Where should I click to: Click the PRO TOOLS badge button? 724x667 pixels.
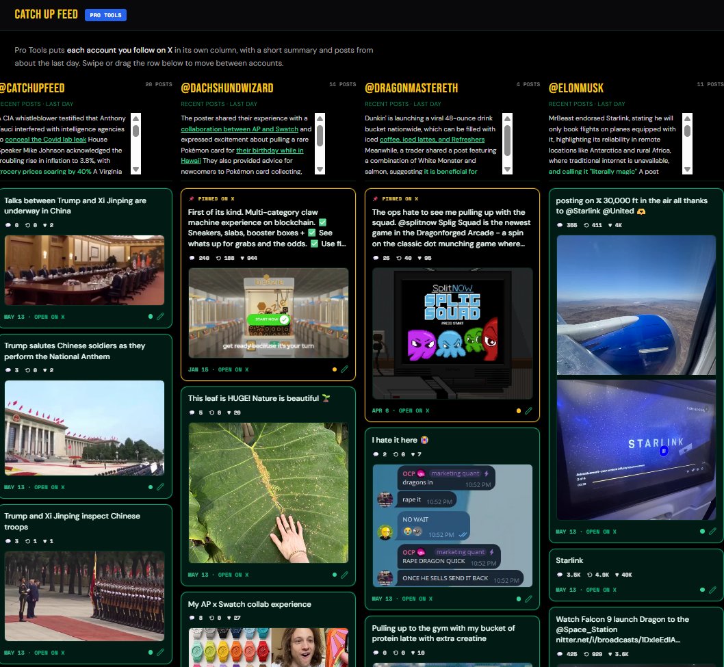[106, 15]
